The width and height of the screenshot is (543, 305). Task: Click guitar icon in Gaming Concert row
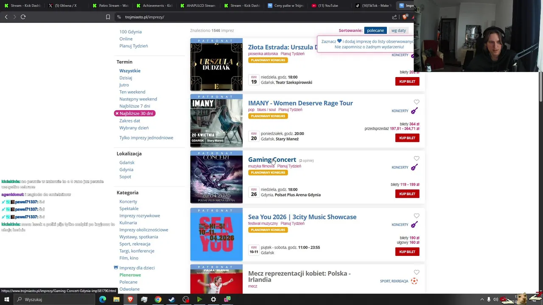click(414, 167)
